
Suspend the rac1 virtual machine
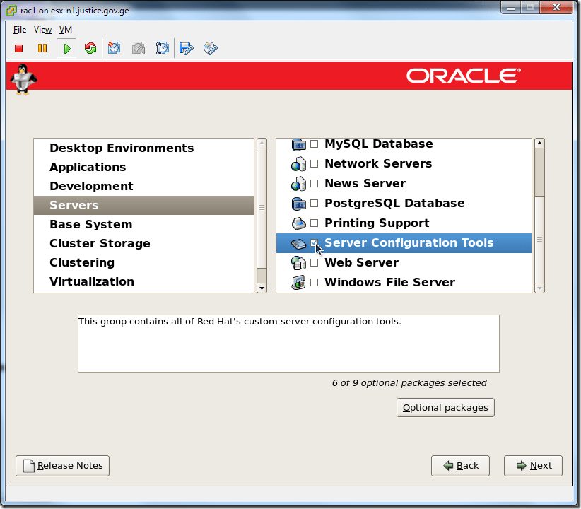coord(42,48)
